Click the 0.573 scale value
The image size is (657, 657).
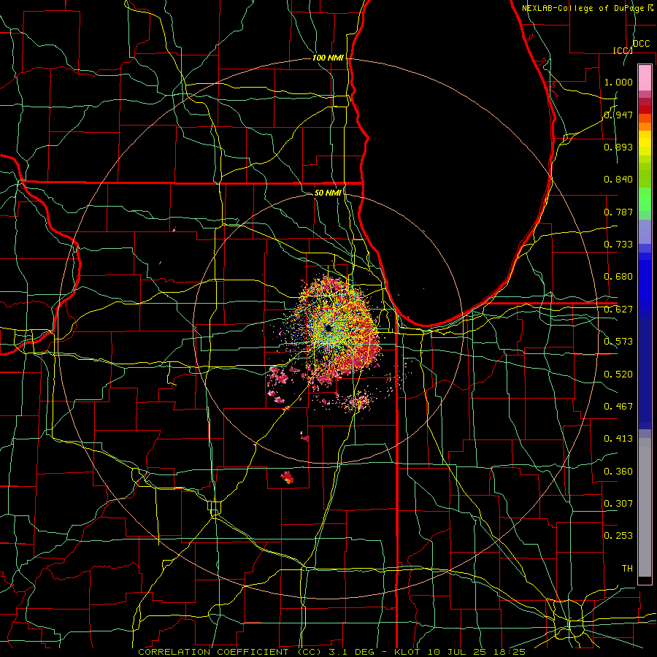[x=618, y=342]
